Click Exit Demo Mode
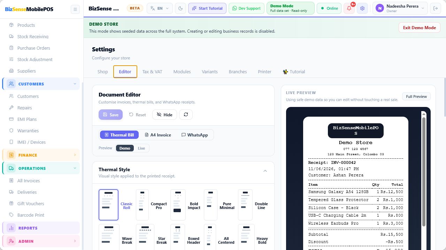 click(420, 27)
